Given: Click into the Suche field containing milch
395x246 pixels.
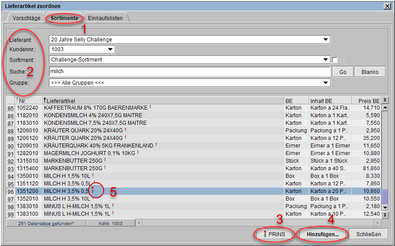Looking at the screenshot, I should click(189, 71).
